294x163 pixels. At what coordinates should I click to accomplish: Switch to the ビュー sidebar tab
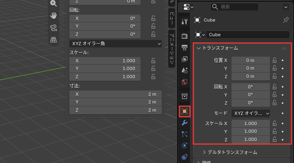click(x=172, y=18)
